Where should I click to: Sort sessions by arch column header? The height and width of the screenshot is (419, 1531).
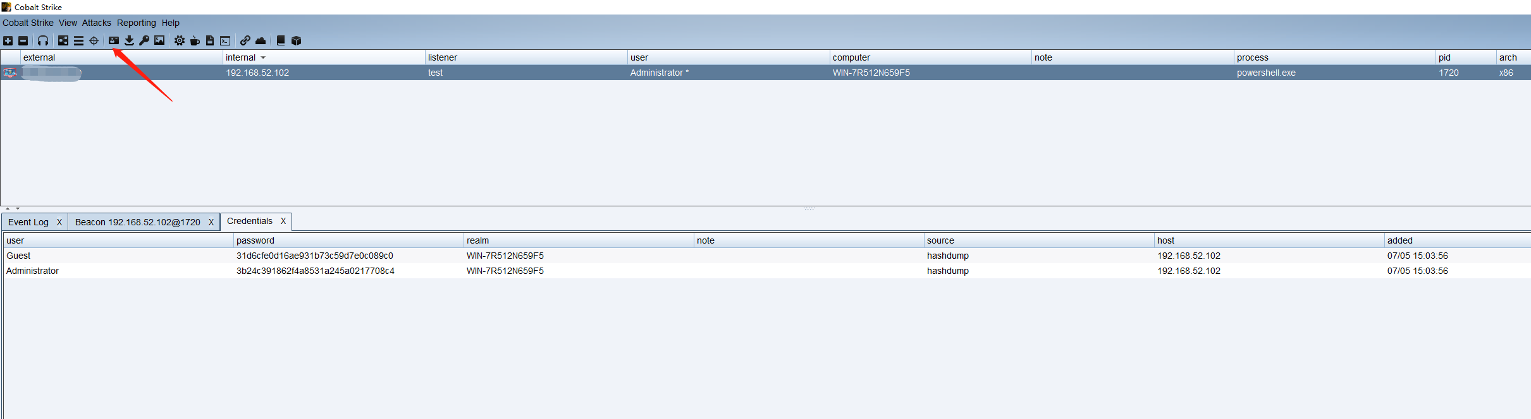point(1513,57)
